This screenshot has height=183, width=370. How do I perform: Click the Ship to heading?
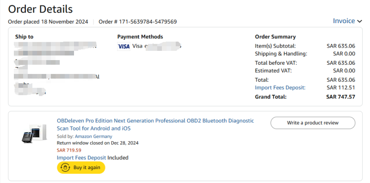pos(25,37)
